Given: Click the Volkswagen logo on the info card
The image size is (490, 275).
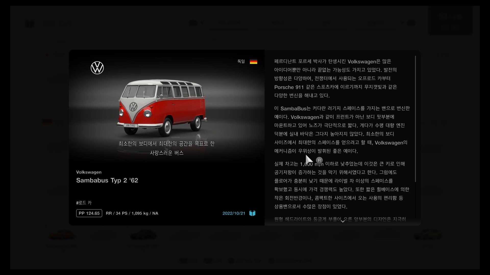Looking at the screenshot, I should tap(97, 67).
